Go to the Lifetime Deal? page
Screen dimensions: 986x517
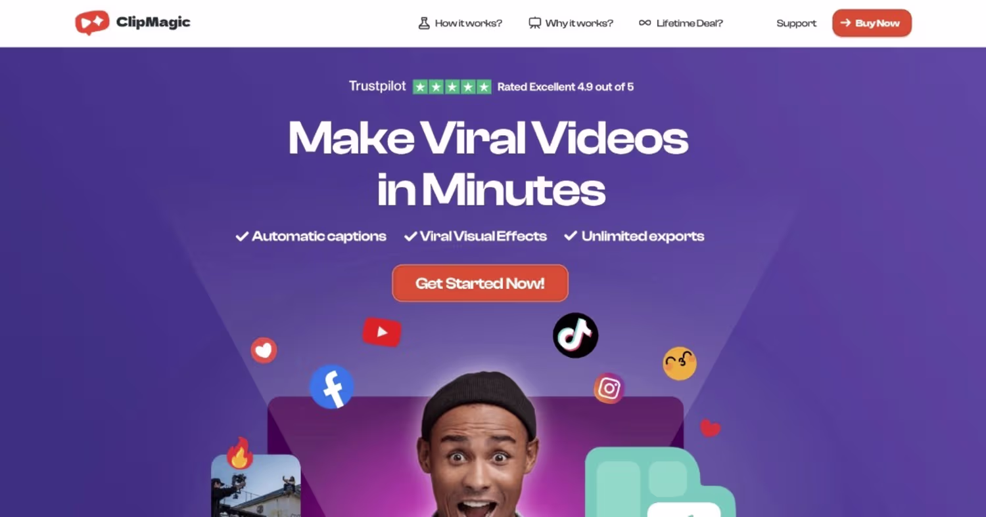pyautogui.click(x=690, y=23)
